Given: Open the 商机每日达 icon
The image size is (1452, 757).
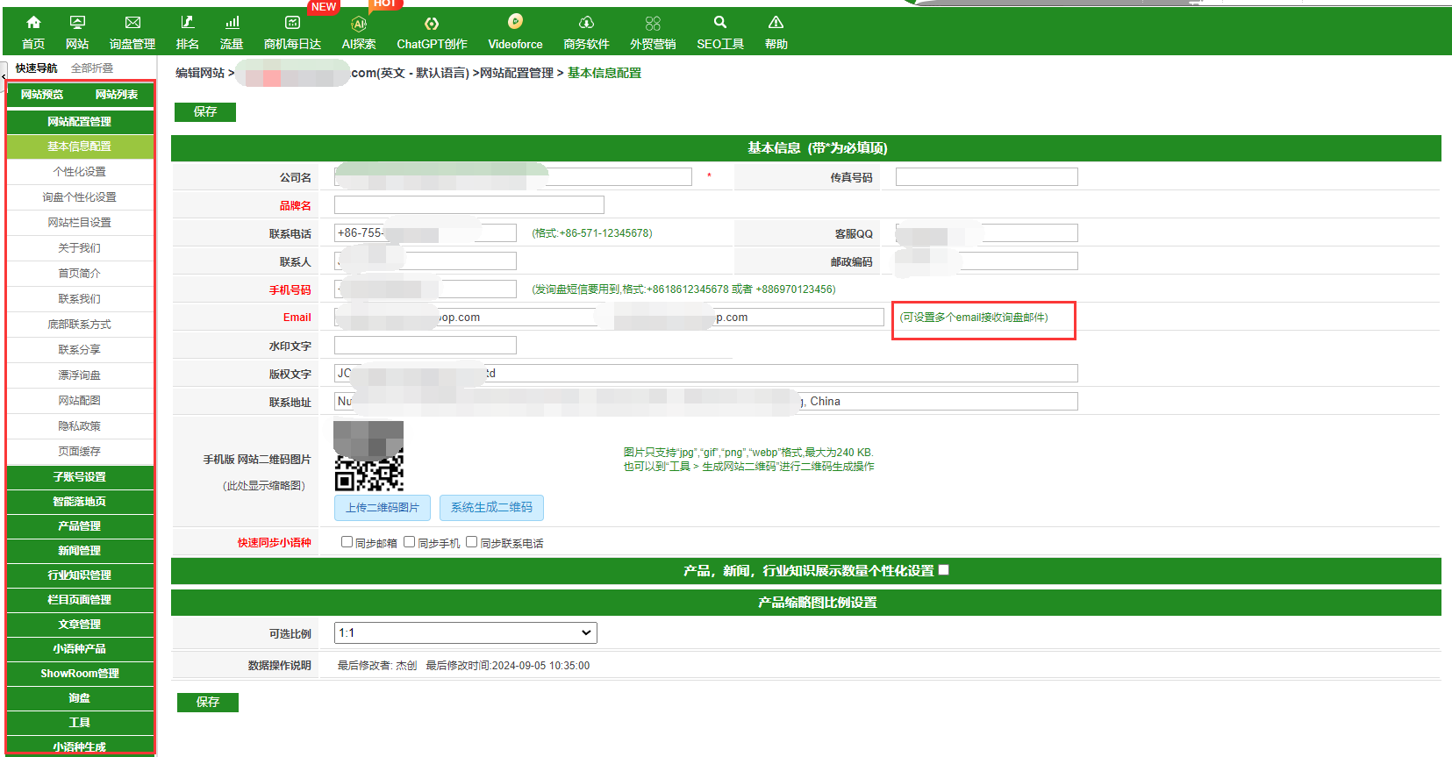Looking at the screenshot, I should 292,23.
